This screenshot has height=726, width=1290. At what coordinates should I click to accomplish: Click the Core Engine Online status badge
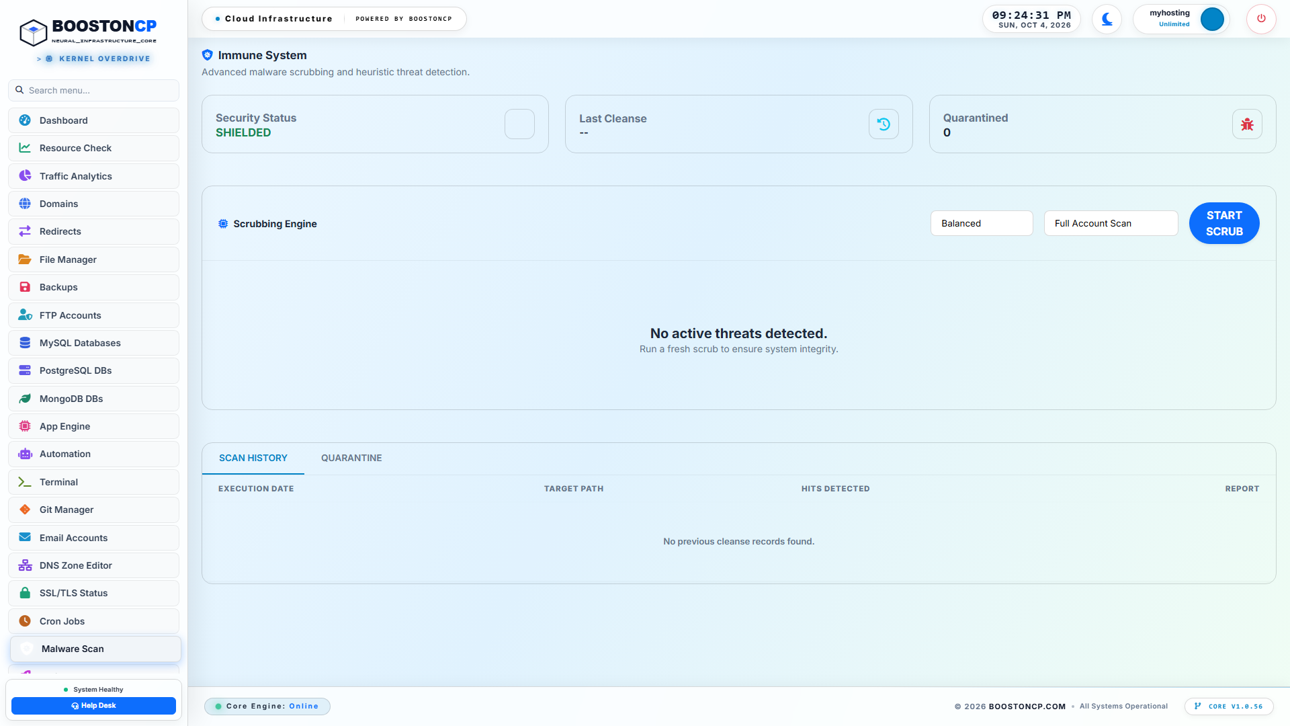[x=267, y=706]
